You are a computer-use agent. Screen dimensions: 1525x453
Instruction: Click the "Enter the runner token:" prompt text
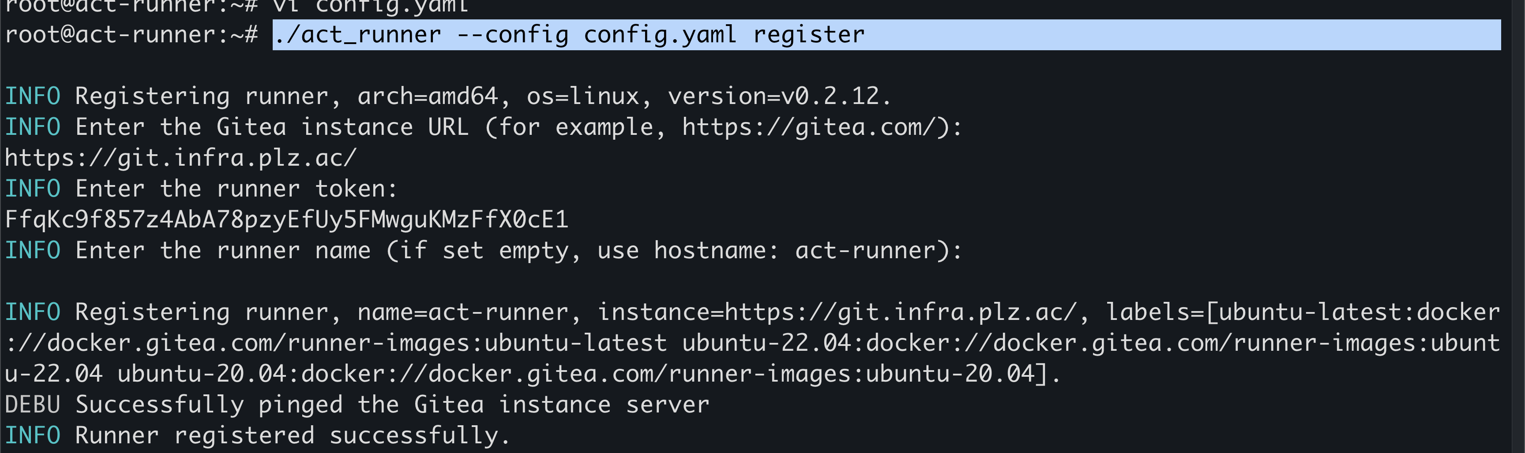236,189
